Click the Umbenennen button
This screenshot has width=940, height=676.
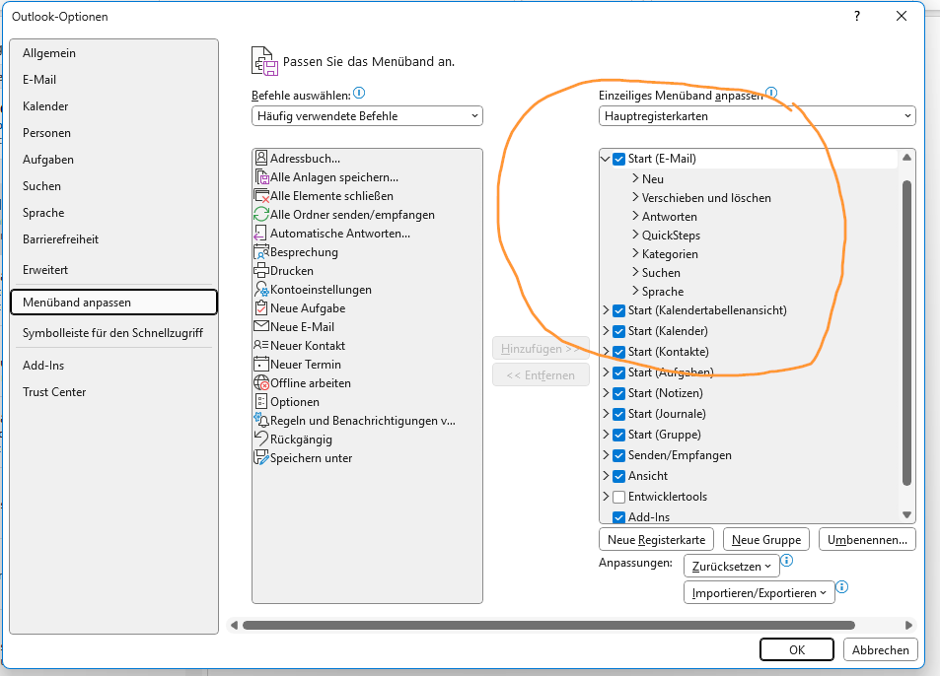click(x=867, y=539)
